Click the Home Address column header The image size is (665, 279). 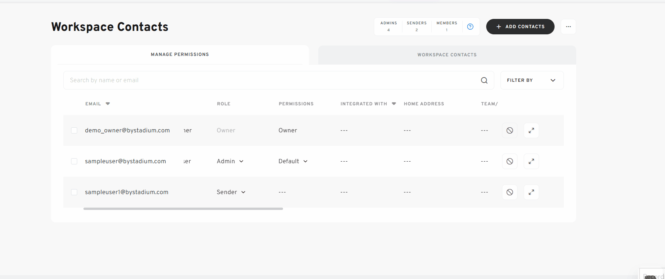click(x=424, y=104)
